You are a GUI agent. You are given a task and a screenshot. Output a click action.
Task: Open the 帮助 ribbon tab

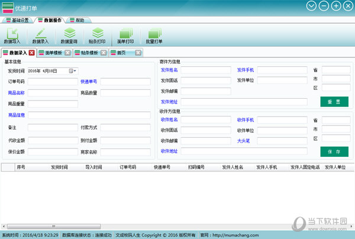click(x=78, y=20)
